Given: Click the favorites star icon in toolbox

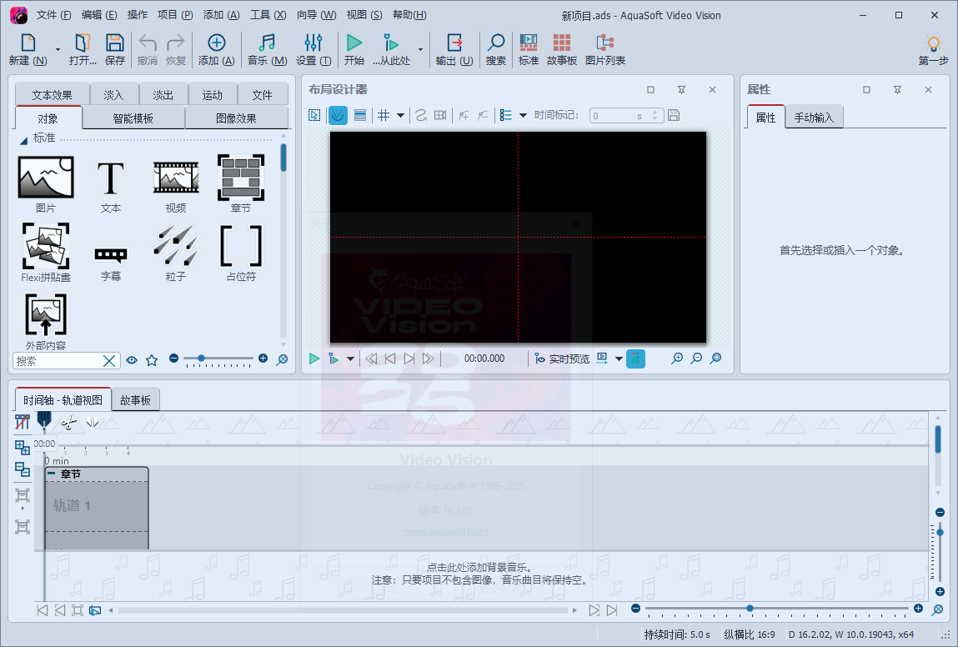Looking at the screenshot, I should pos(152,360).
